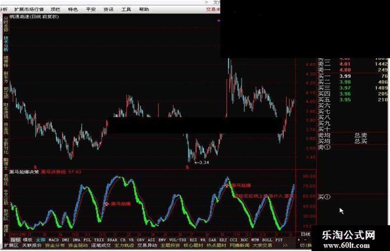390x251 pixels.
Task: Open the 老钱庄 sidebar tab
Action: 6,180
